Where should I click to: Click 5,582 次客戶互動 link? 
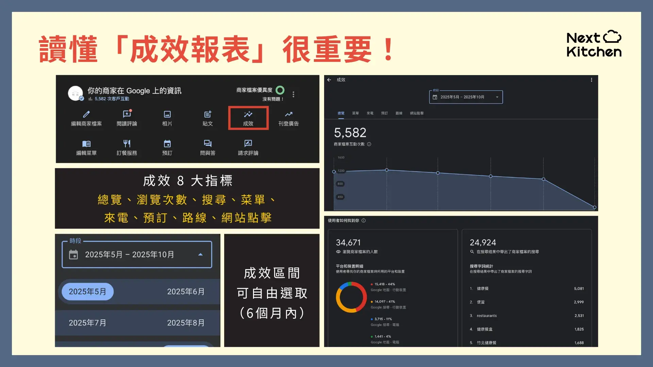click(x=112, y=99)
